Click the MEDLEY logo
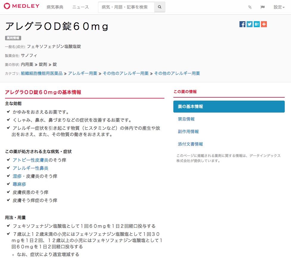The image size is (291, 266). point(21,6)
